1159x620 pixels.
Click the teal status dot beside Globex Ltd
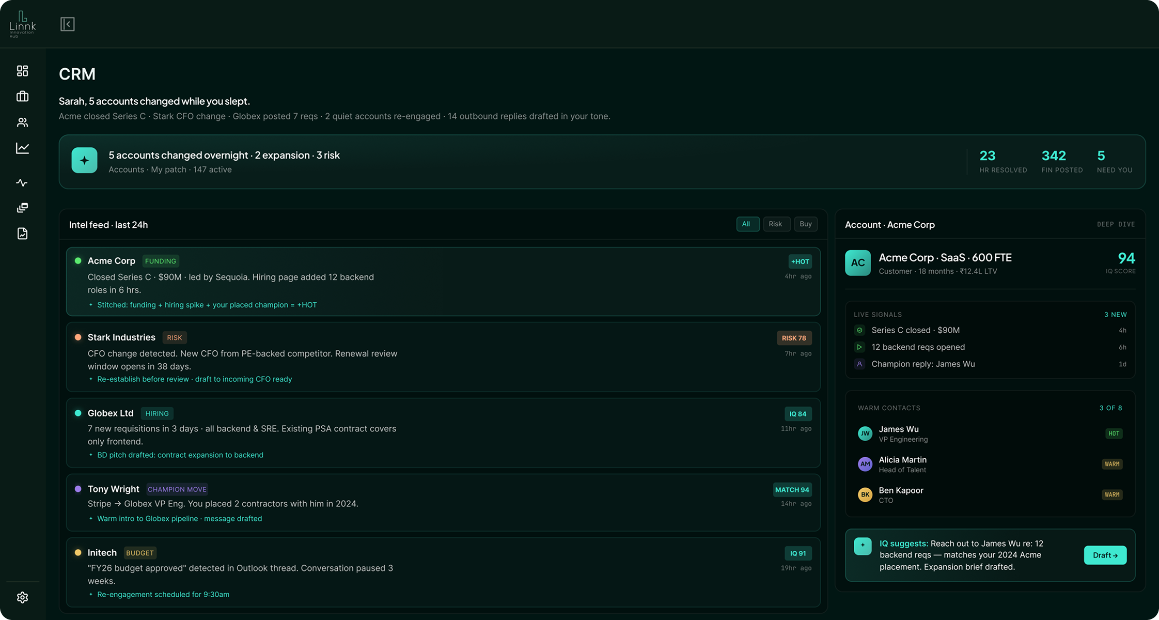tap(78, 413)
